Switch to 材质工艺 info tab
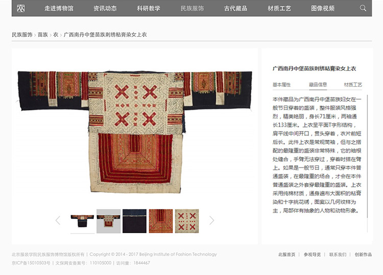The height and width of the screenshot is (275, 383). tap(353, 85)
